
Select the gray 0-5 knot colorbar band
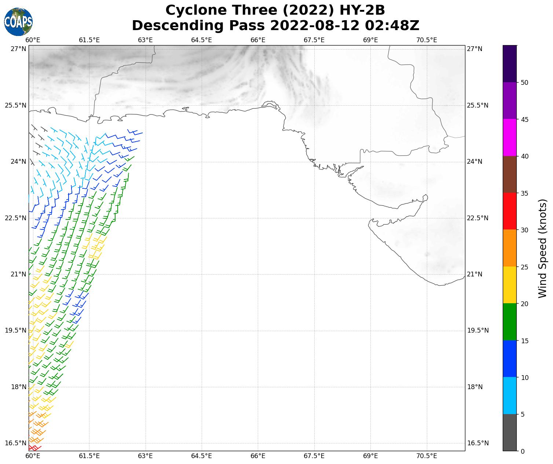509,432
